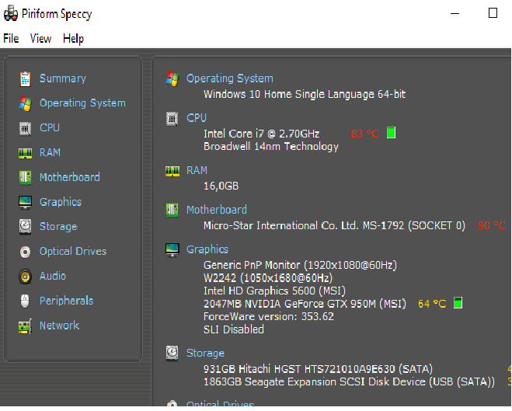Click the RAM icon beside RAM heading in summary

172,171
